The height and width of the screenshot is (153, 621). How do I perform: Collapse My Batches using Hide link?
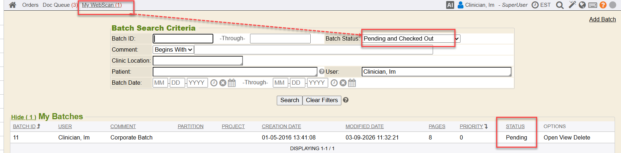tap(23, 117)
